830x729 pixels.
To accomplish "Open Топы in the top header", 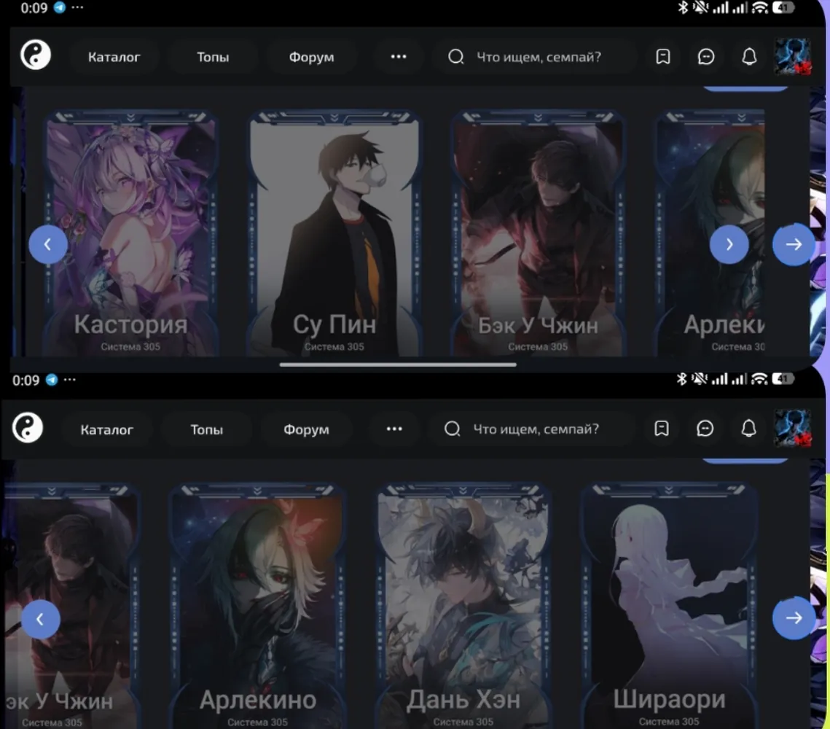I will tap(213, 57).
